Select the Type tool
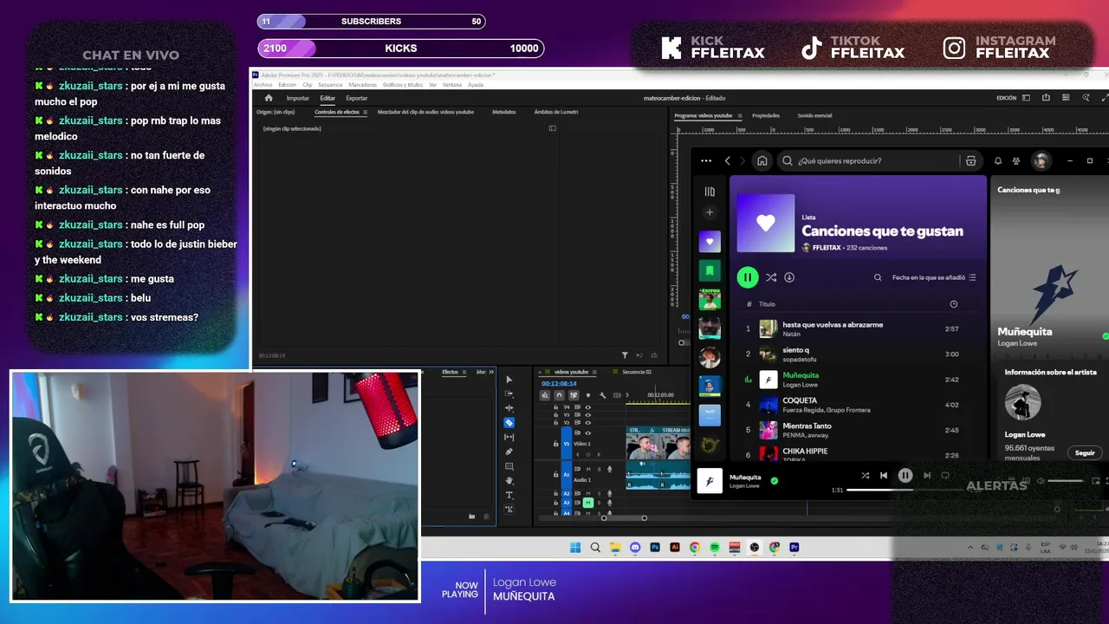 coord(509,495)
